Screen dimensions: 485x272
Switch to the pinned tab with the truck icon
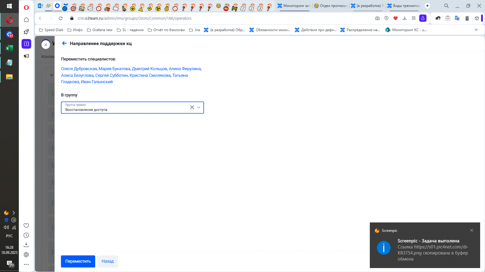pos(107,8)
